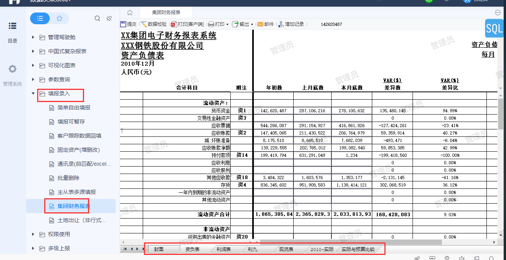Click the SQL button on right
The height and width of the screenshot is (260, 506).
(x=494, y=29)
